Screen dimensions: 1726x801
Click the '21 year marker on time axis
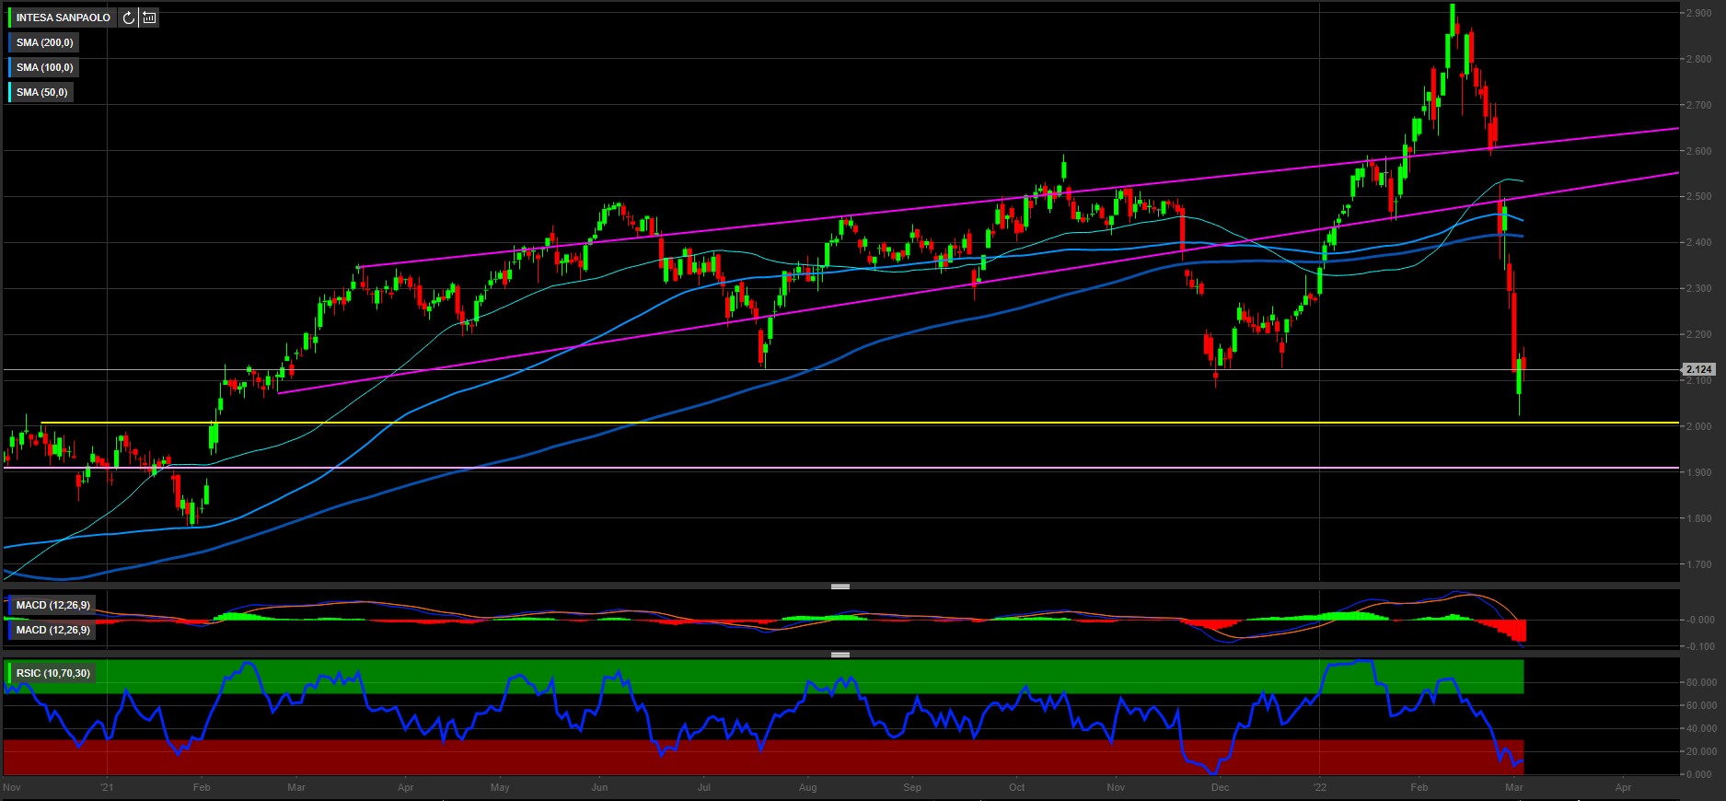(x=107, y=787)
